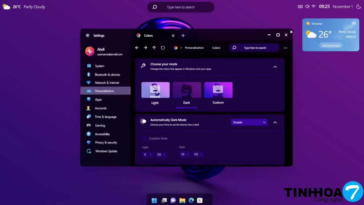The width and height of the screenshot is (364, 205).
Task: Click the Settings search field
Action: coord(255,48)
